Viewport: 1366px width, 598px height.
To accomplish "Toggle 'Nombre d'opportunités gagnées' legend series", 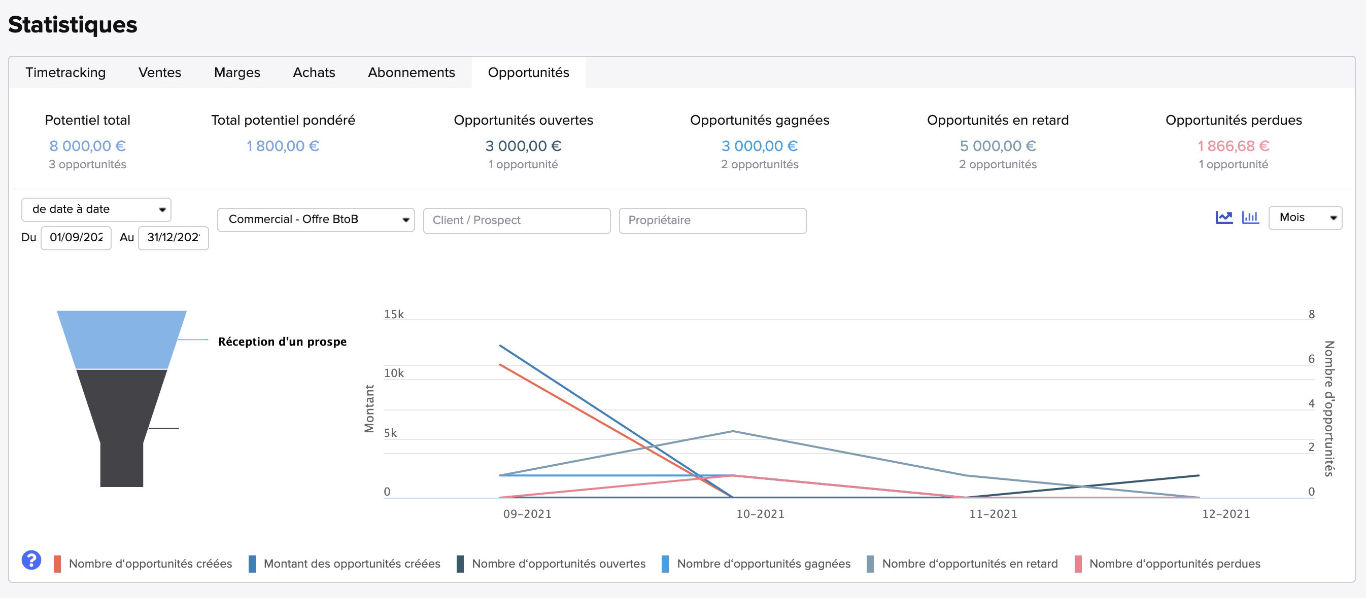I will pos(763,564).
